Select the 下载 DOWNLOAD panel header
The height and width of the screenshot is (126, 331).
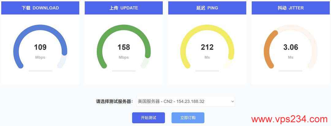click(x=40, y=8)
